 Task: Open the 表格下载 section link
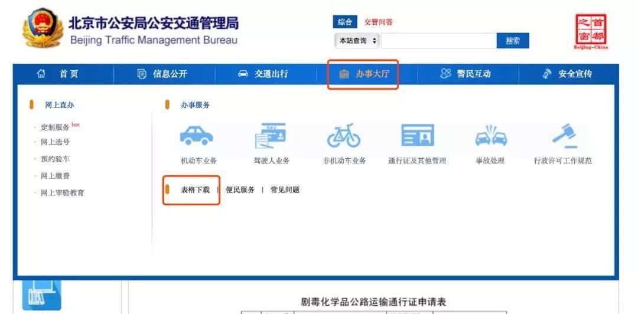coord(196,189)
